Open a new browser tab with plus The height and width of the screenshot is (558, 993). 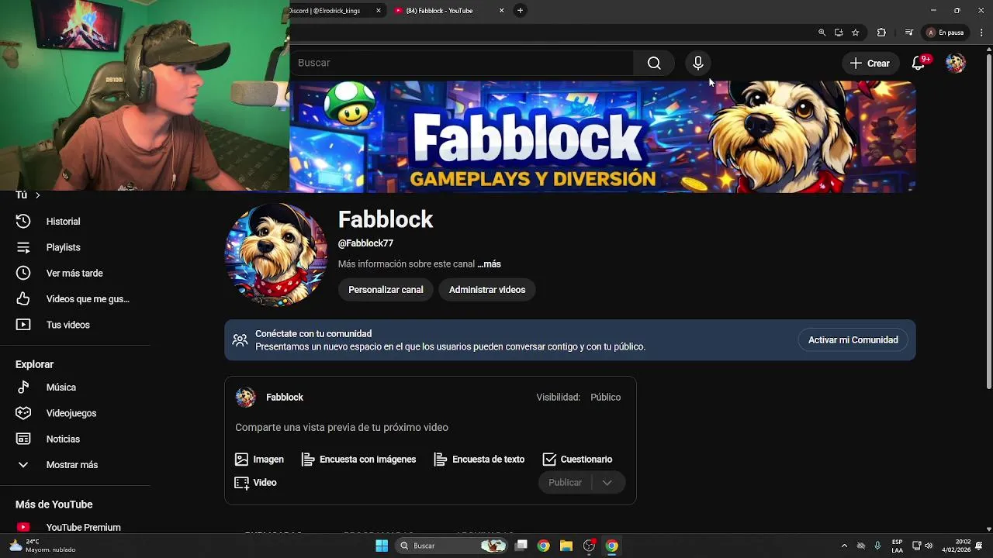[x=520, y=10]
